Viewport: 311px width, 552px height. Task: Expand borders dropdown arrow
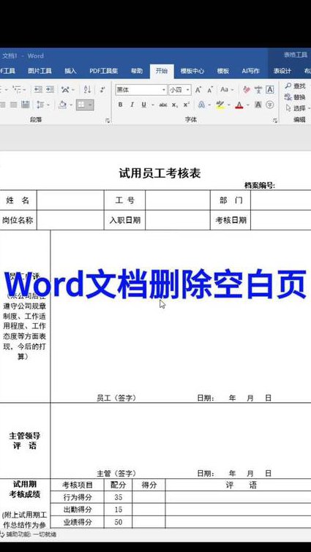tap(90, 105)
